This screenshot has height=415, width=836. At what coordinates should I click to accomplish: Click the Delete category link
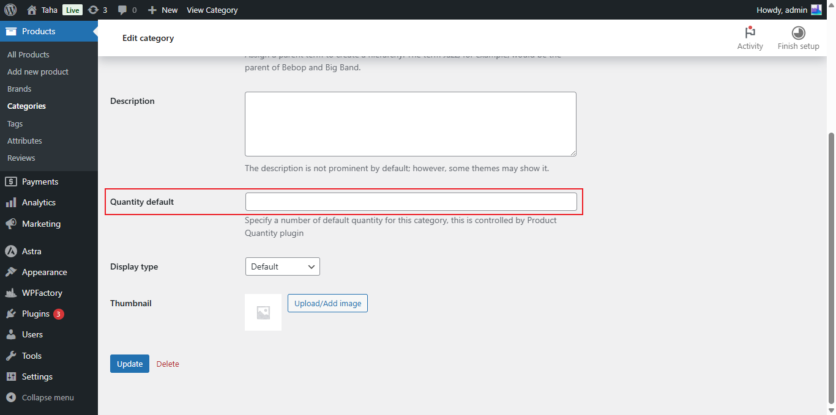(168, 364)
